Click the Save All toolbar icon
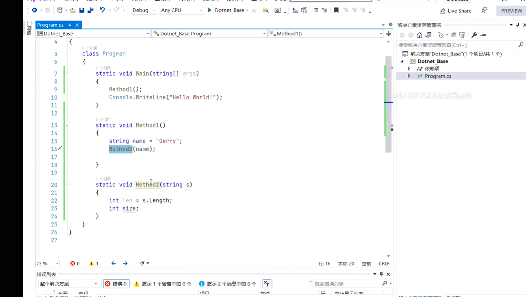Viewport: 526px width, 297px height. click(90, 10)
